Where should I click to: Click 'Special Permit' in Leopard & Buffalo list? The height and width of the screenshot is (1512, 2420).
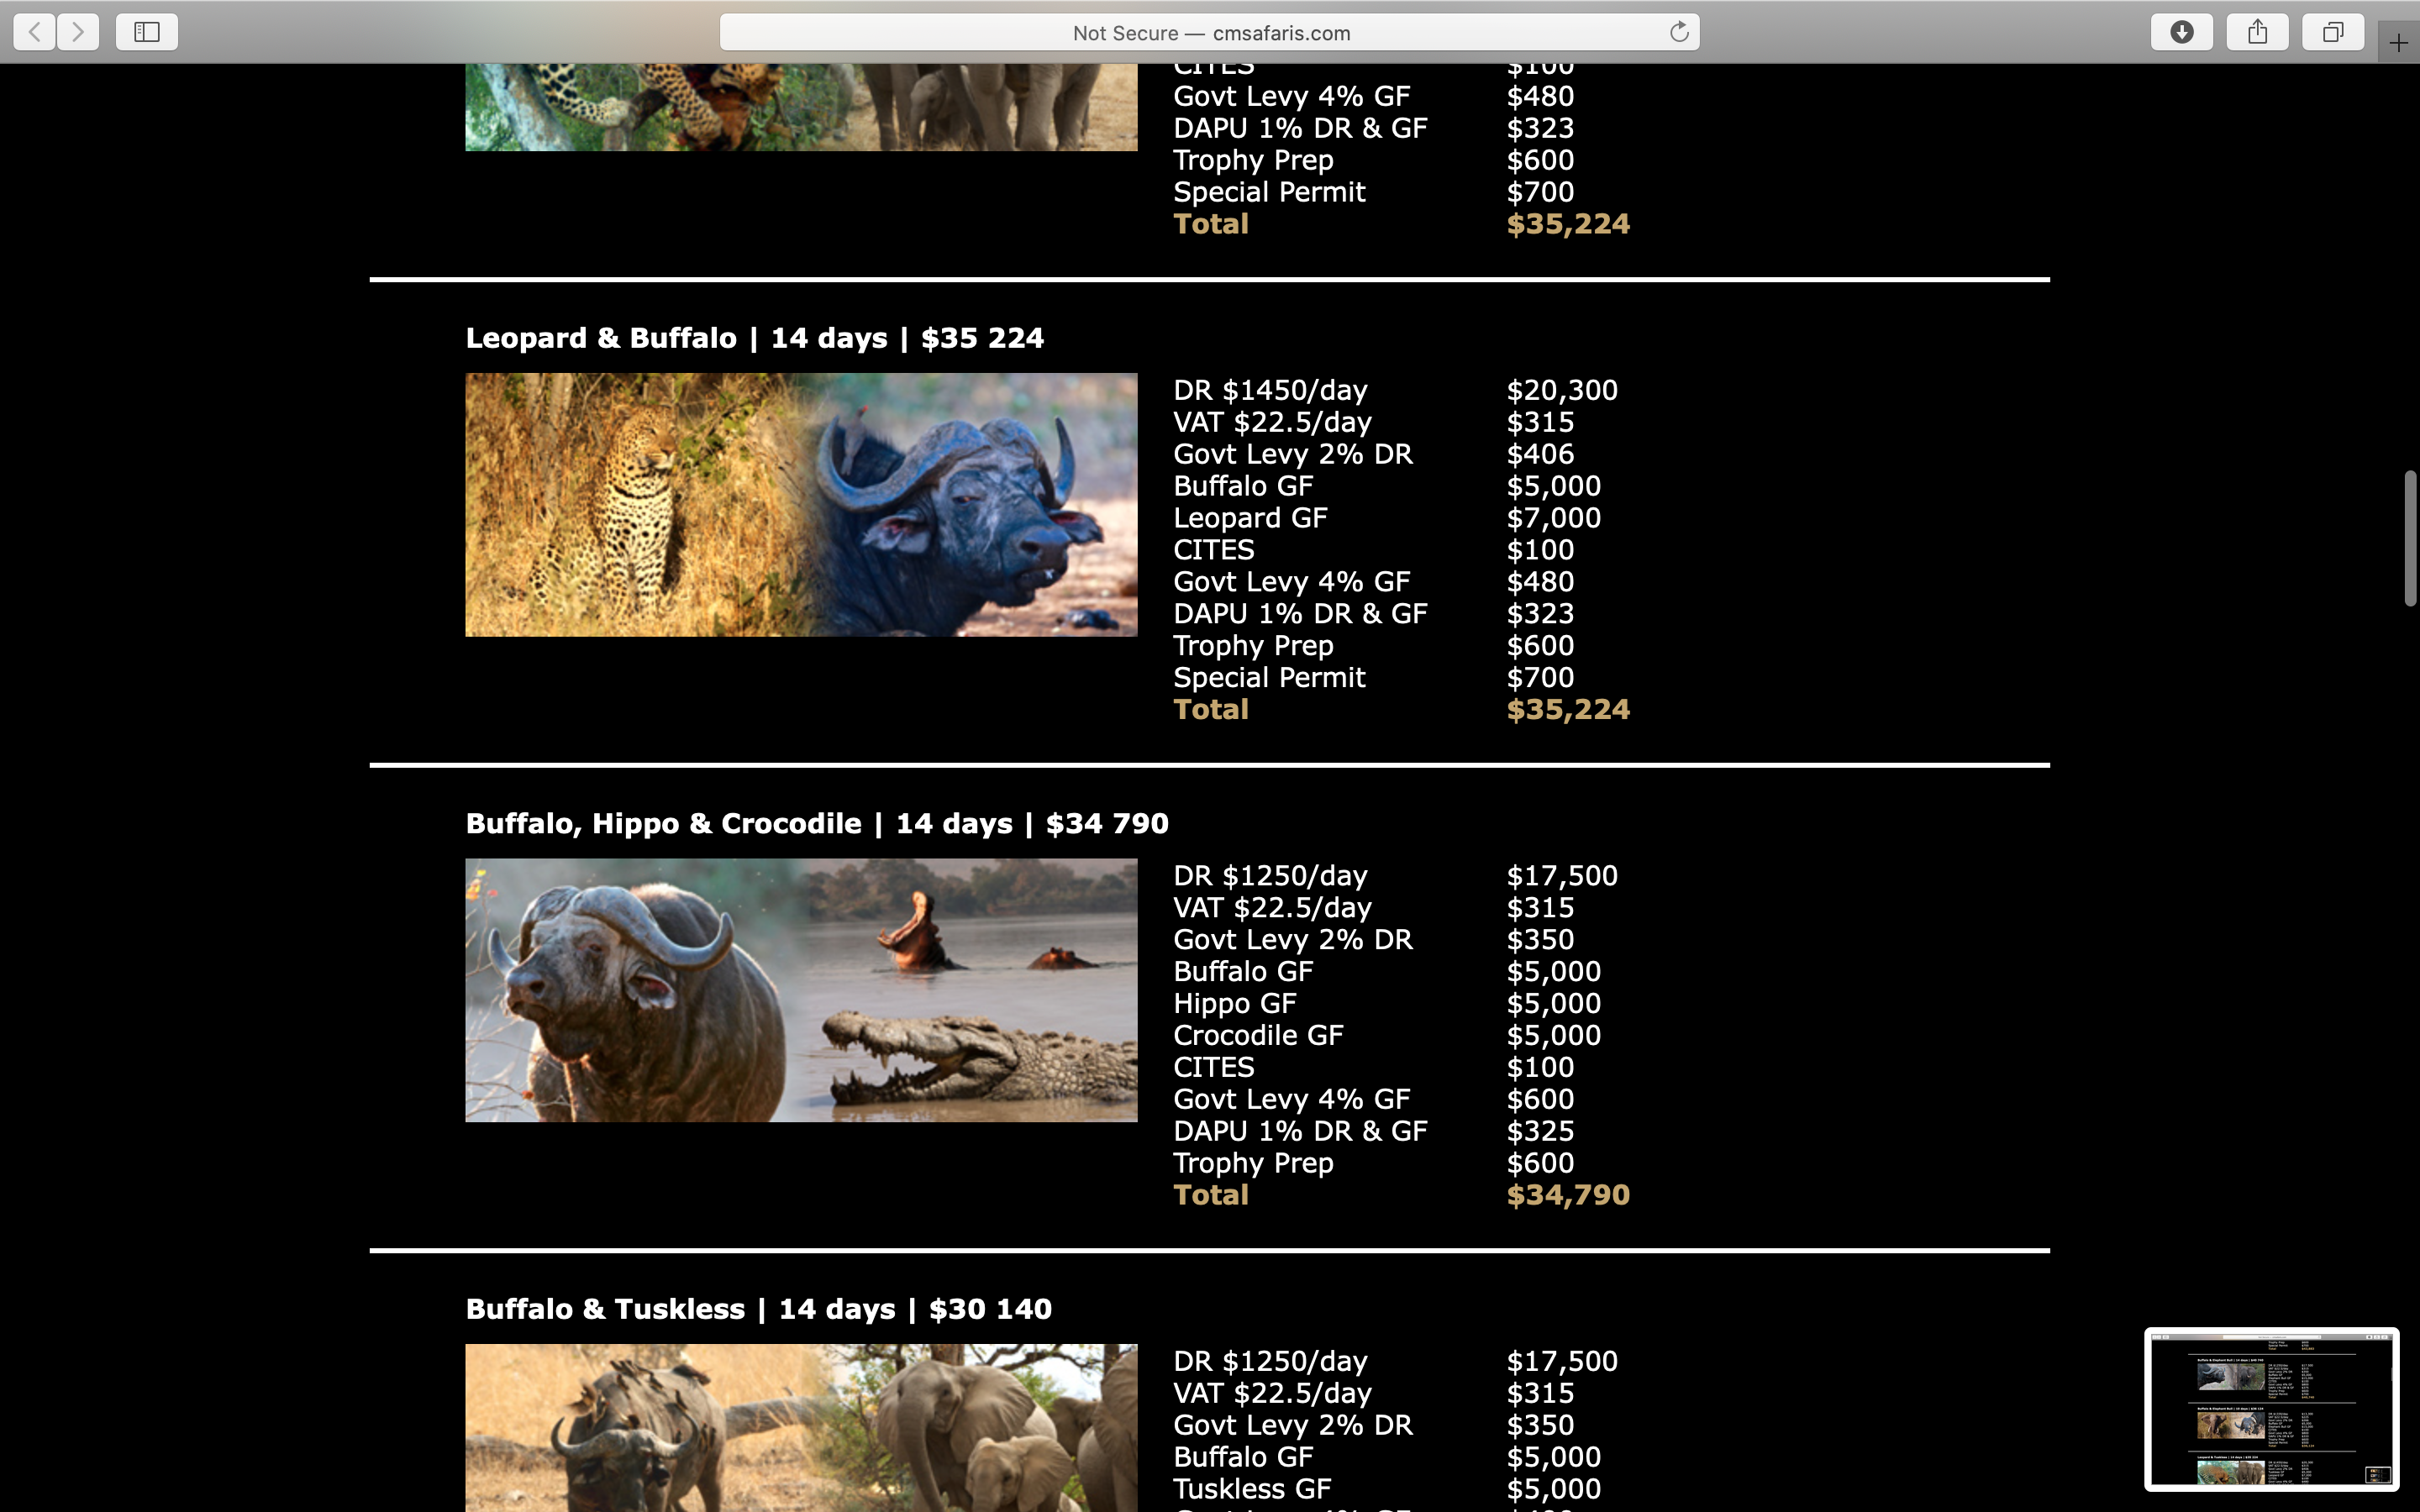tap(1269, 678)
